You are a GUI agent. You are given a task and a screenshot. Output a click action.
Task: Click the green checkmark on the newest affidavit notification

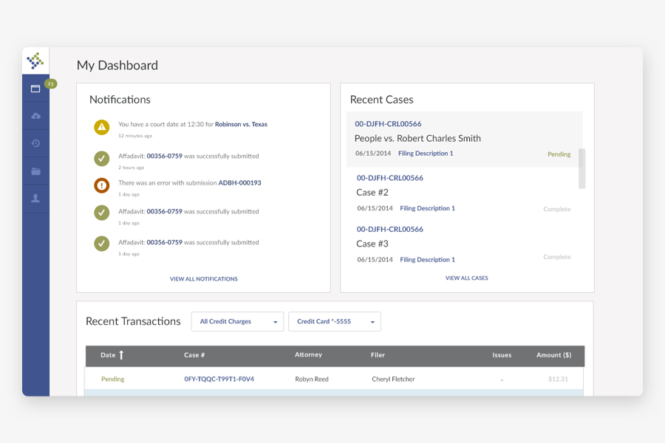click(102, 158)
